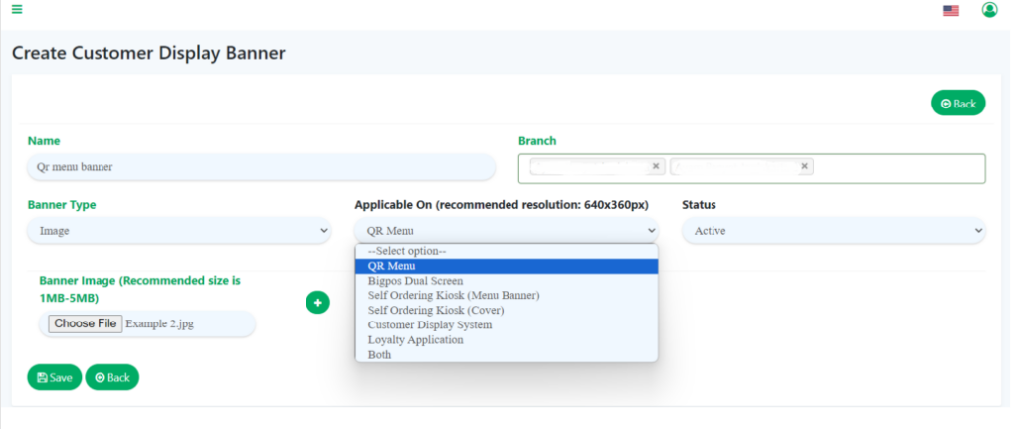Collapse the Applicable On dropdown
This screenshot has height=429, width=1019.
tap(506, 231)
